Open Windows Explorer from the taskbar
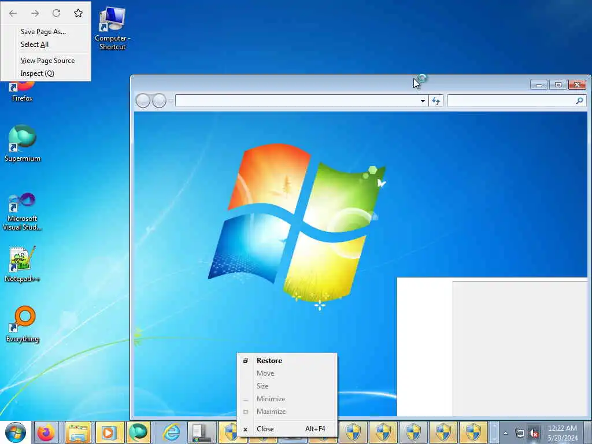Screen dimensions: 592x444 tap(78, 432)
